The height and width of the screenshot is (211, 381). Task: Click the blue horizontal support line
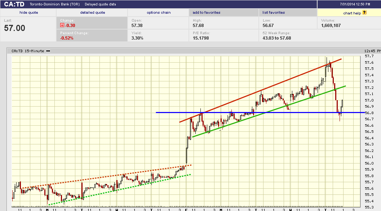[260, 112]
